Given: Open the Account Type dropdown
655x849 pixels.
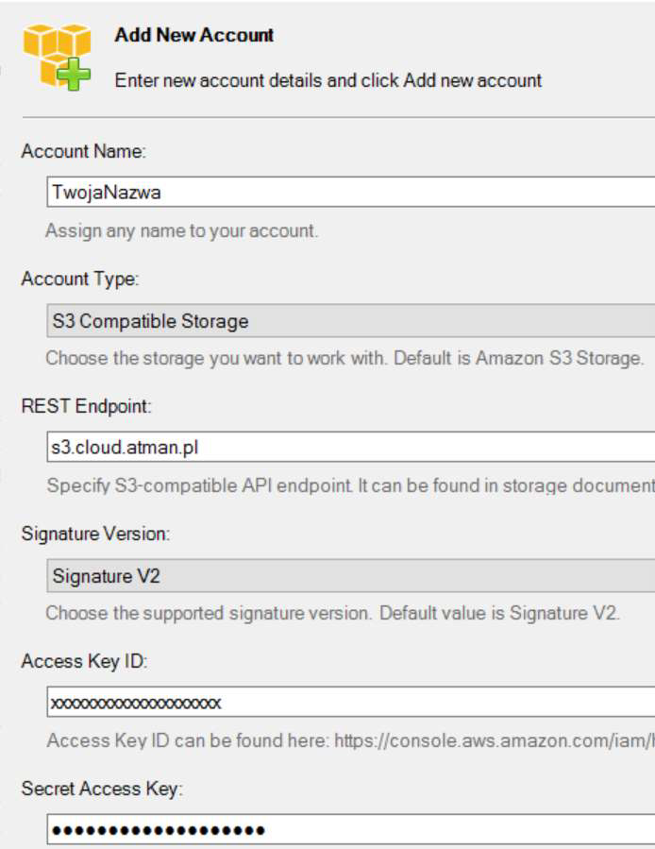Looking at the screenshot, I should pos(349,321).
